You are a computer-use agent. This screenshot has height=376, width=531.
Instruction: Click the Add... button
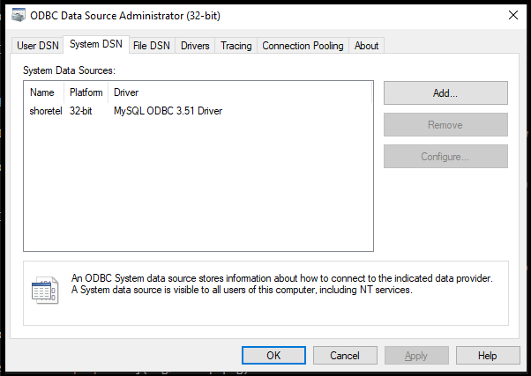pos(445,92)
